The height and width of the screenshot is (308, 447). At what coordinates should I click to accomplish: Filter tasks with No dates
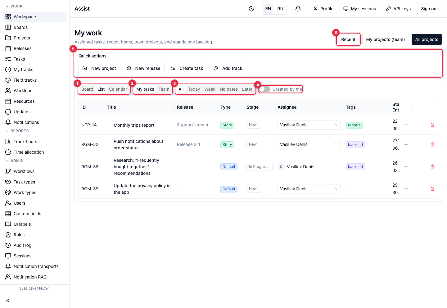coord(229,89)
